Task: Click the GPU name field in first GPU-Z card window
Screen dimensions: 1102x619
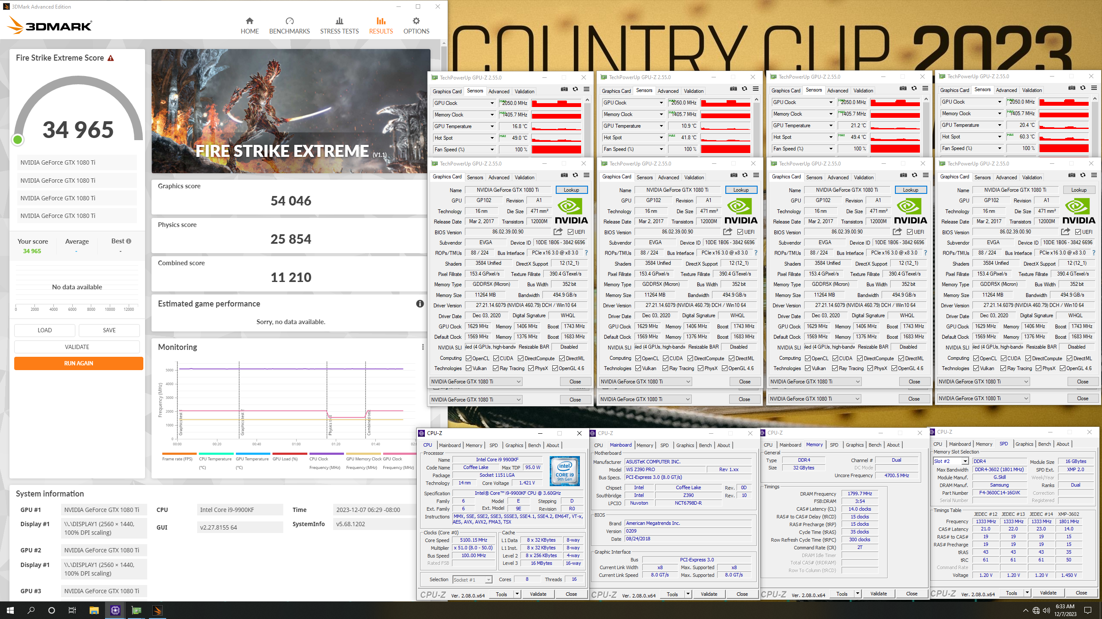Action: click(x=508, y=190)
